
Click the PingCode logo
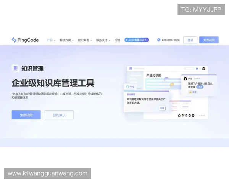(25, 40)
